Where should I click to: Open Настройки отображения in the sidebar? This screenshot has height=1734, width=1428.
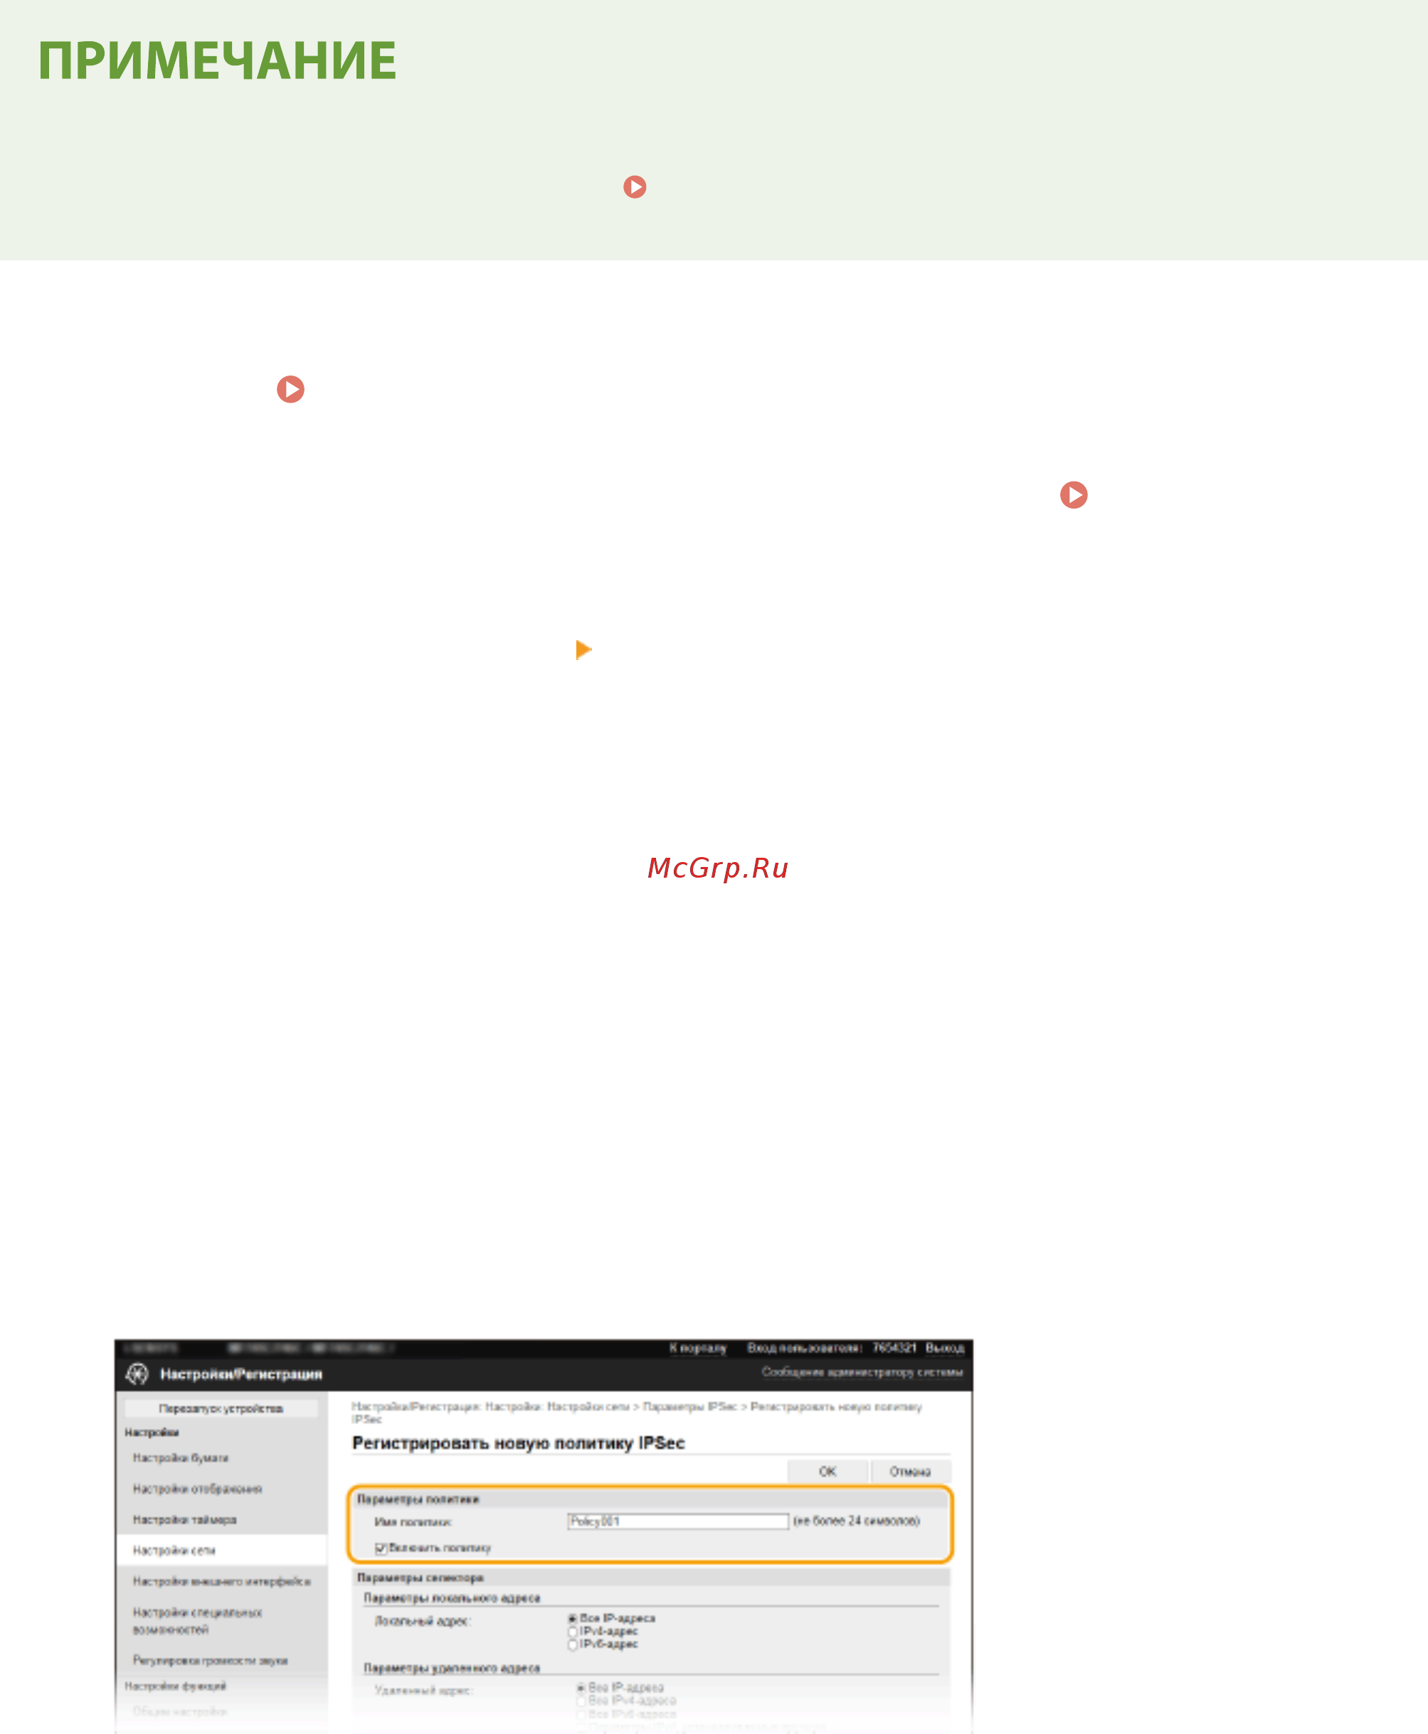[197, 1489]
